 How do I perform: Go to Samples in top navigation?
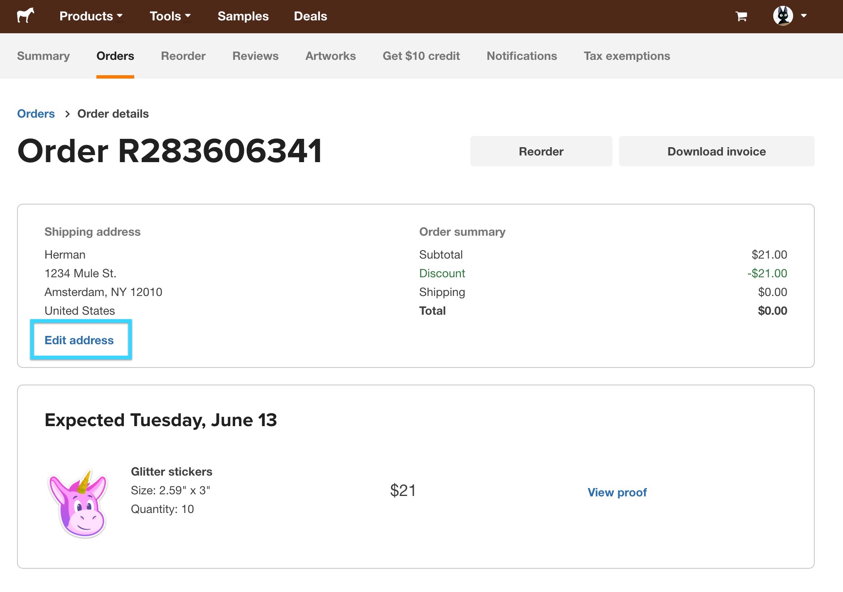(x=243, y=16)
